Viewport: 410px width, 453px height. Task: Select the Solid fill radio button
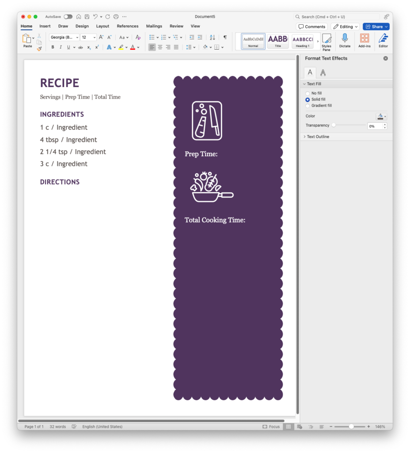(307, 99)
